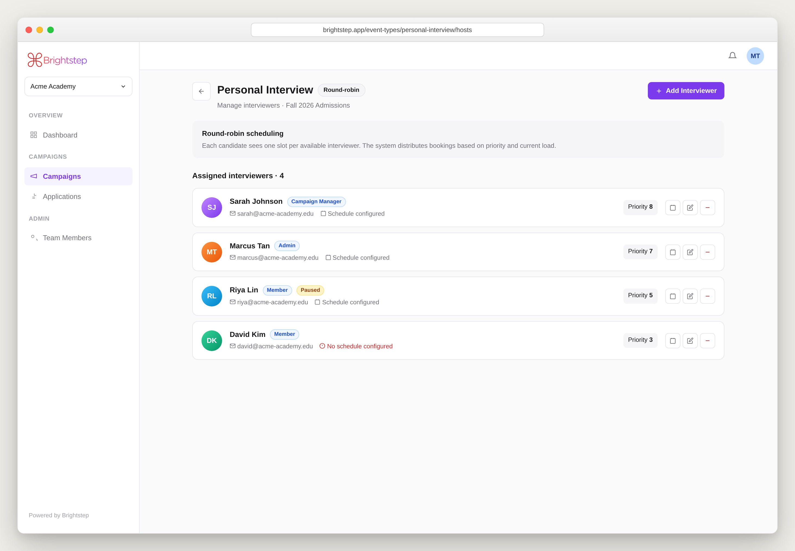
Task: Open Marcus Tan's schedule calendar icon
Action: [673, 252]
